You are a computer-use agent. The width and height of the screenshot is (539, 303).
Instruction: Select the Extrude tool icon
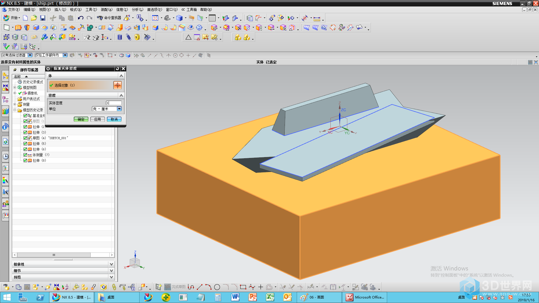[x=18, y=27]
